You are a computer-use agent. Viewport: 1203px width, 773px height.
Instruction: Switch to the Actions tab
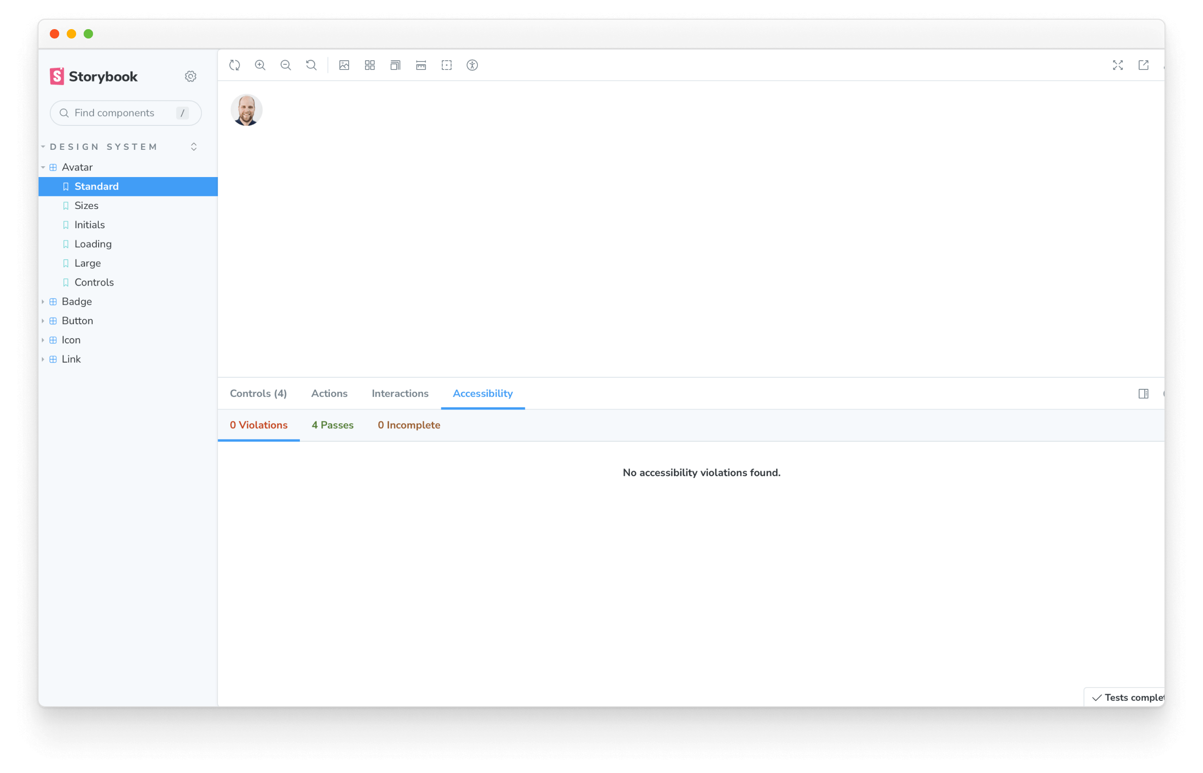329,393
